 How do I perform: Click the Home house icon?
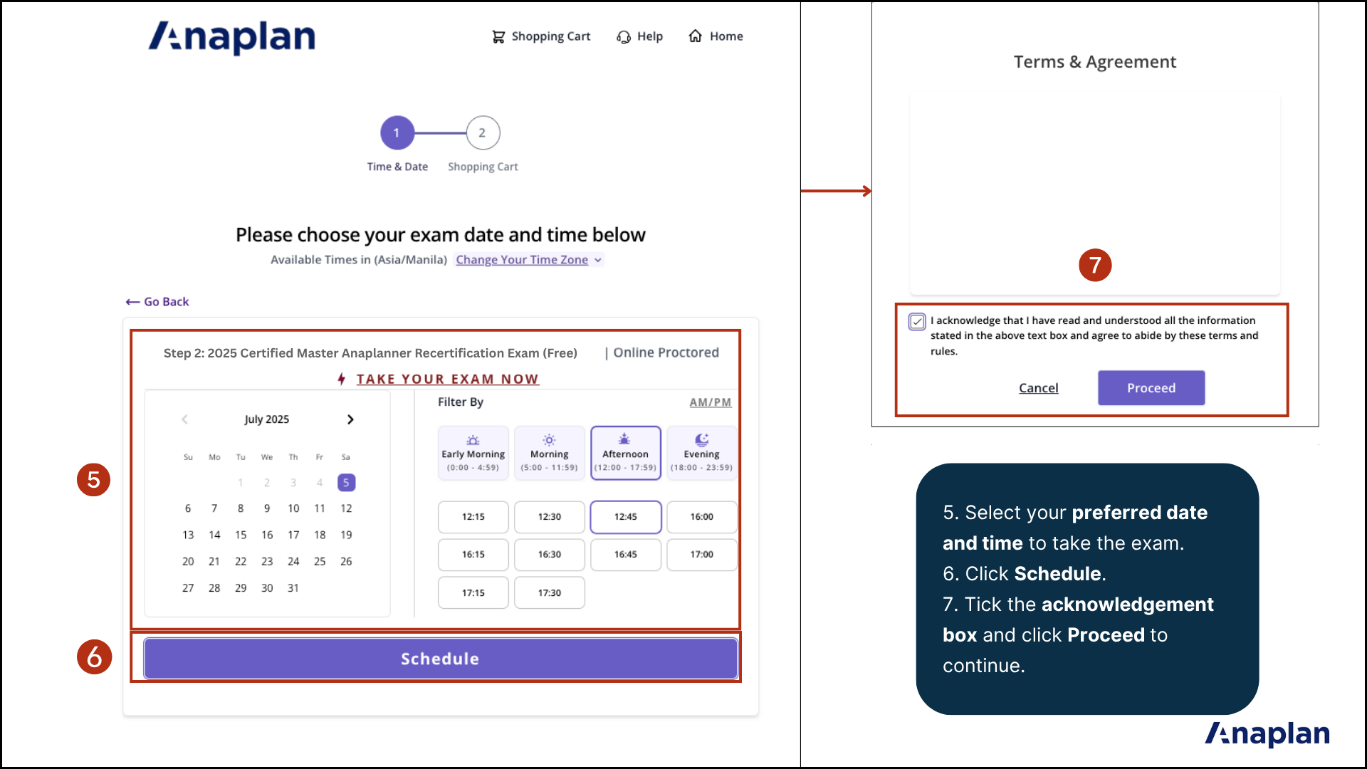[696, 36]
